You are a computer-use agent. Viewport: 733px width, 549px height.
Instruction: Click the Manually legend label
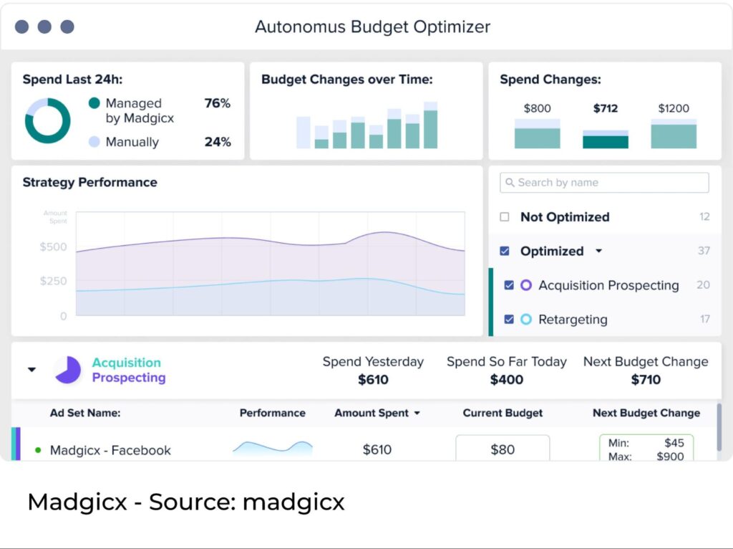coord(132,142)
